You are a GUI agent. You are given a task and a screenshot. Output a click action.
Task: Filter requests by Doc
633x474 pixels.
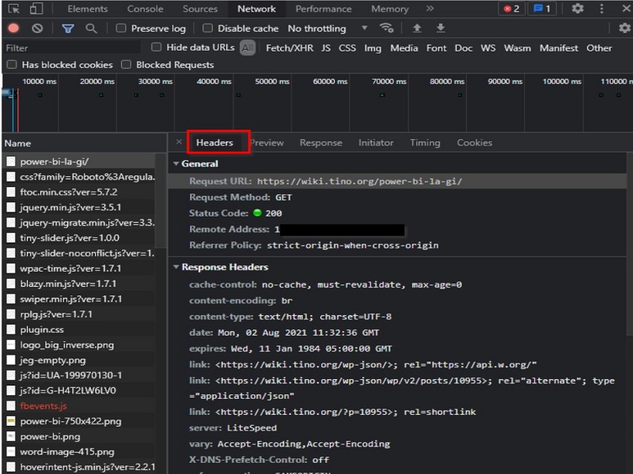click(464, 48)
